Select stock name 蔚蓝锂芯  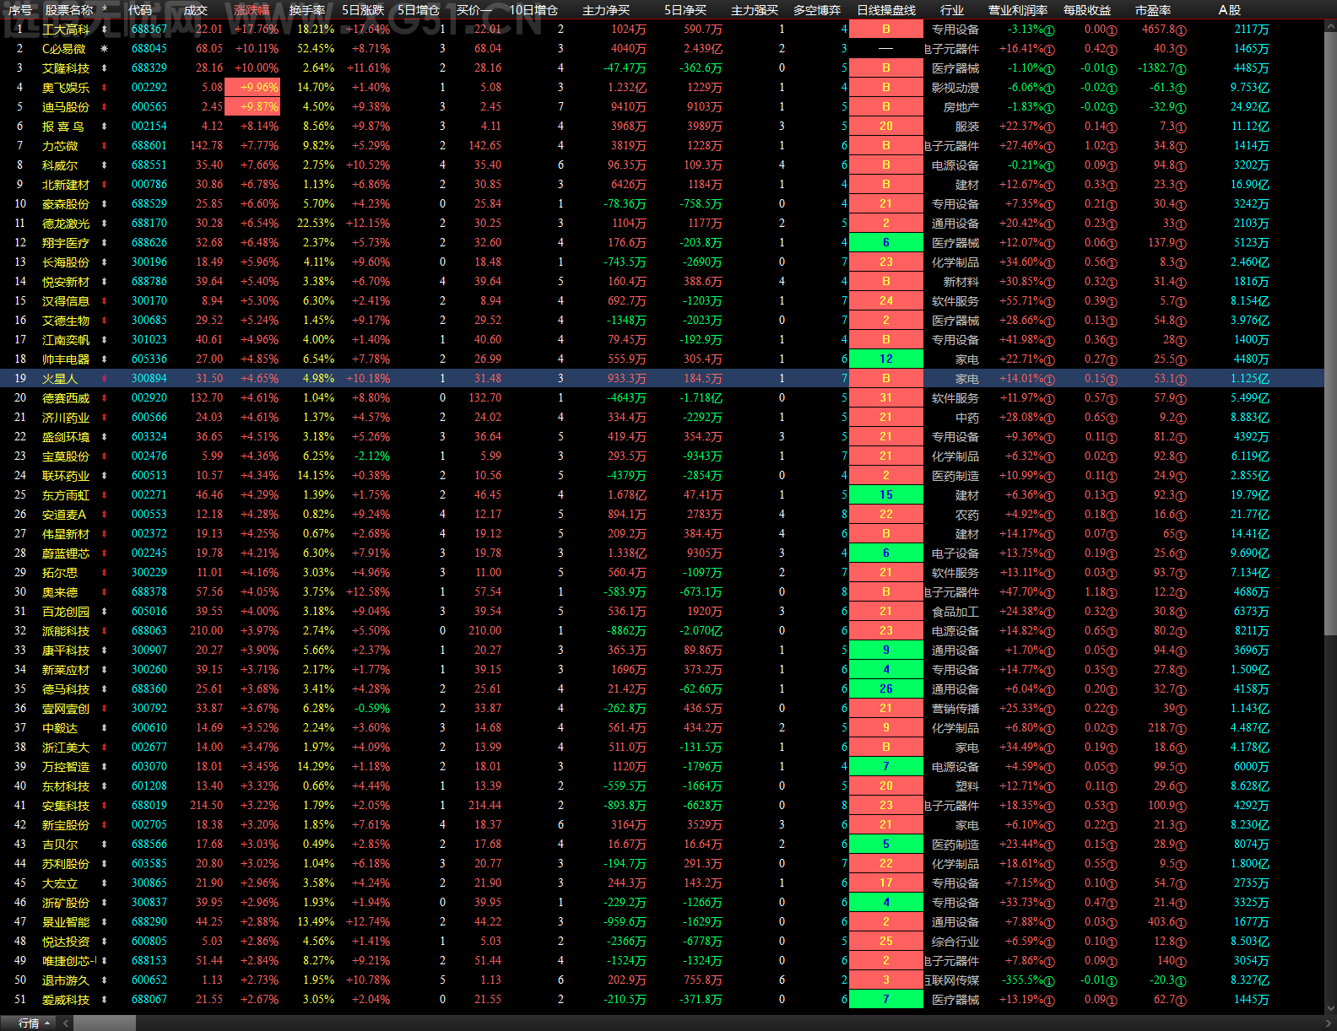pyautogui.click(x=66, y=553)
